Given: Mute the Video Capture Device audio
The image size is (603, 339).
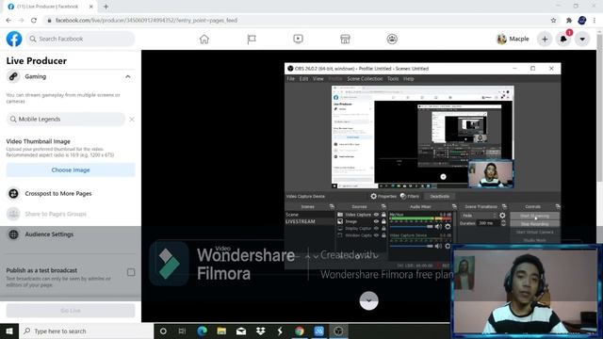Looking at the screenshot, I should click(438, 246).
